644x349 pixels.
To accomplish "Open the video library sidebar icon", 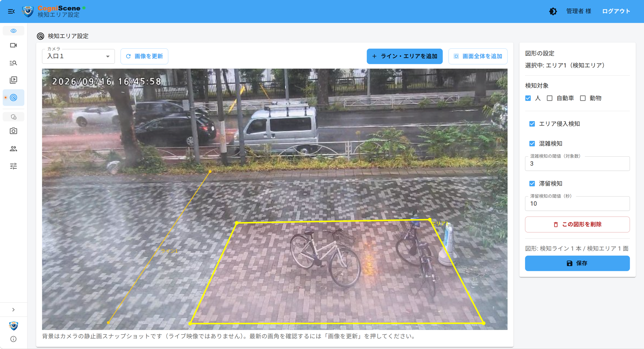I will (x=13, y=80).
